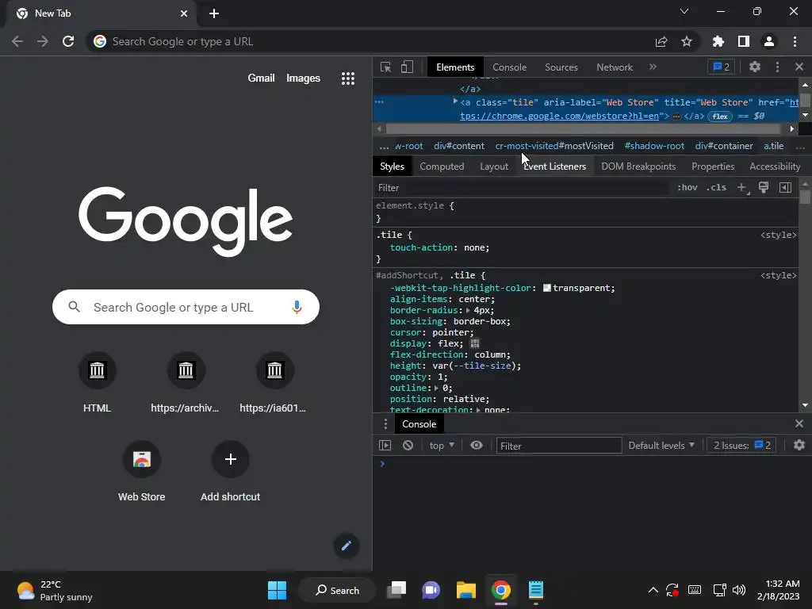Click the Styles filter field

click(x=520, y=187)
